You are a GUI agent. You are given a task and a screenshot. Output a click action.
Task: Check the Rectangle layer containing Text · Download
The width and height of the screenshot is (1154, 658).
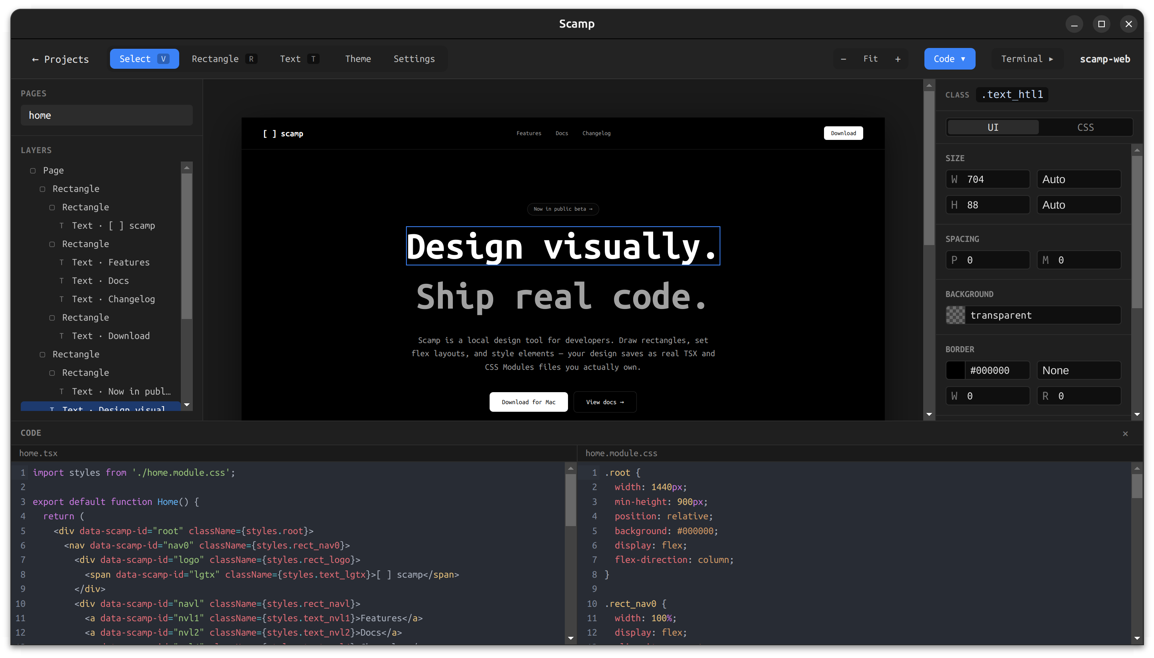point(53,317)
